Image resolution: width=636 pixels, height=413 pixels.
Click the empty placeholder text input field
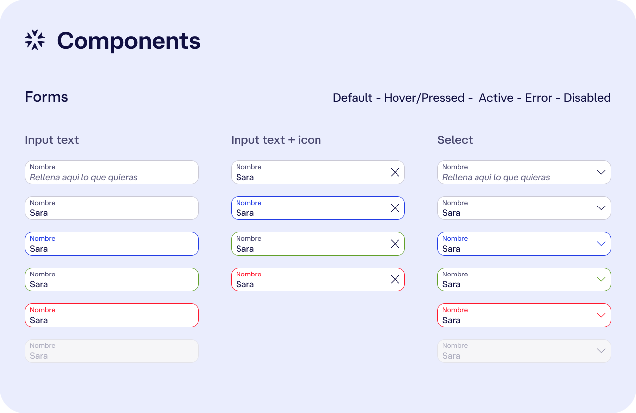[x=112, y=172]
